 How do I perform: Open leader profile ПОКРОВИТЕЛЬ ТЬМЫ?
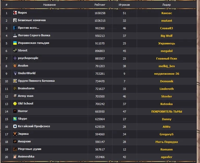click(x=167, y=112)
